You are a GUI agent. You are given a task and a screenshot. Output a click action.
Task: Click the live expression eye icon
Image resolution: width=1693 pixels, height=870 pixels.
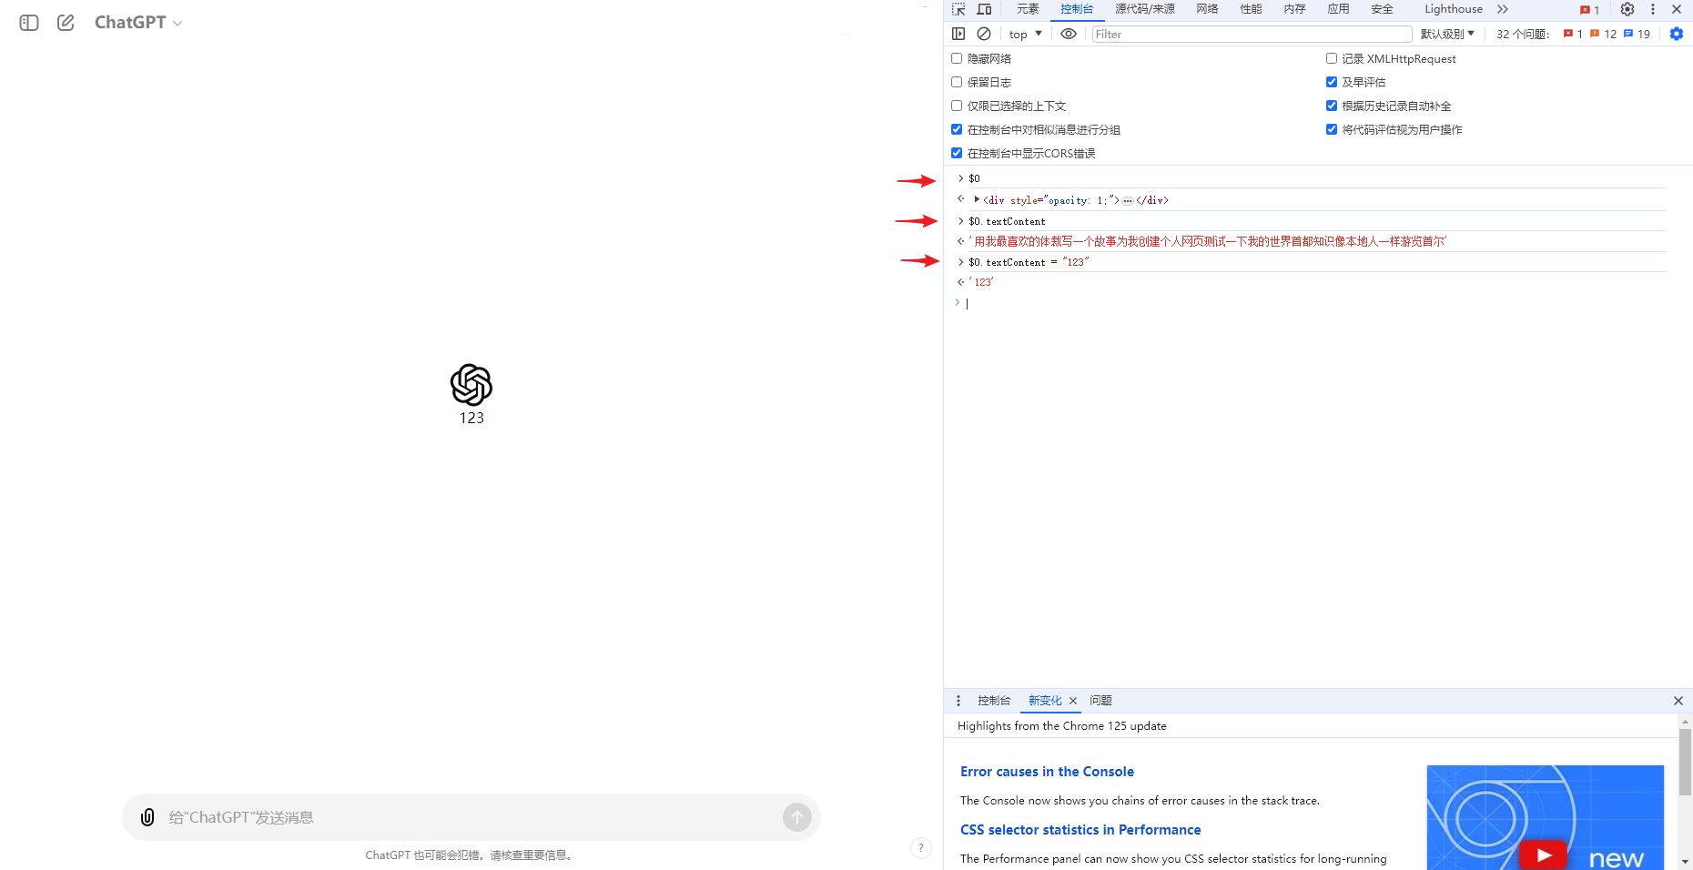[x=1069, y=34]
